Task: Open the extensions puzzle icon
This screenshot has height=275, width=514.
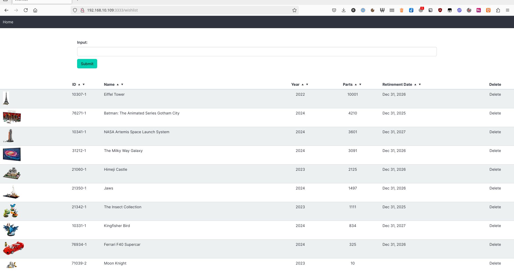Action: tap(498, 10)
